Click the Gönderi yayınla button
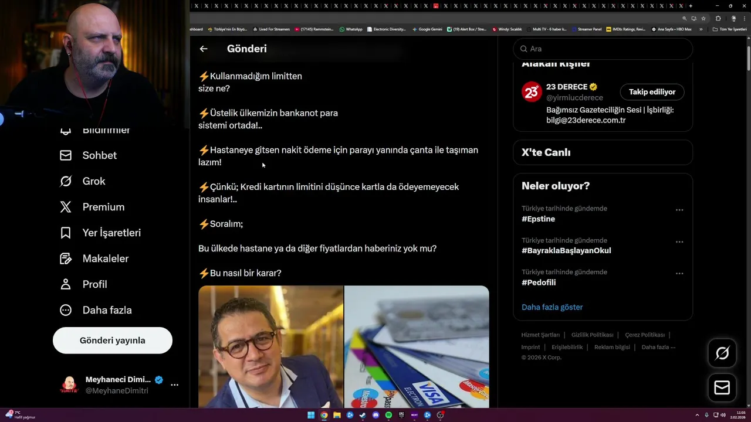The height and width of the screenshot is (422, 751). (x=113, y=341)
